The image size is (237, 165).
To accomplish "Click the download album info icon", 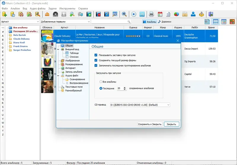I will click(64, 14).
